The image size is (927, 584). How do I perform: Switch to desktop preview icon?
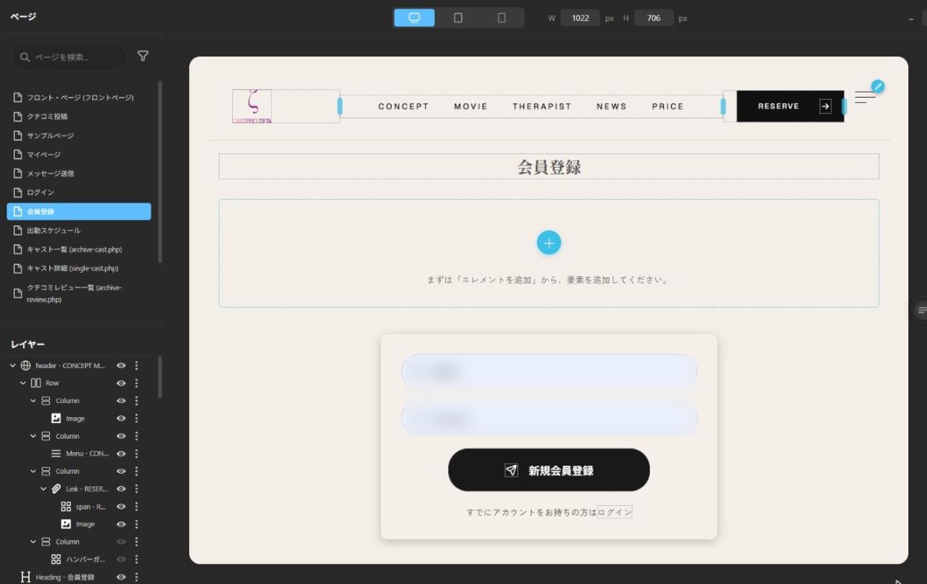(x=415, y=18)
